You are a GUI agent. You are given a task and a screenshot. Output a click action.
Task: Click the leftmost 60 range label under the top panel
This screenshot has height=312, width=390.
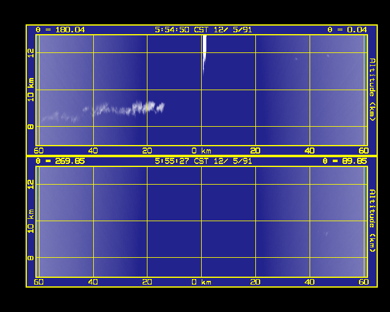pyautogui.click(x=38, y=151)
